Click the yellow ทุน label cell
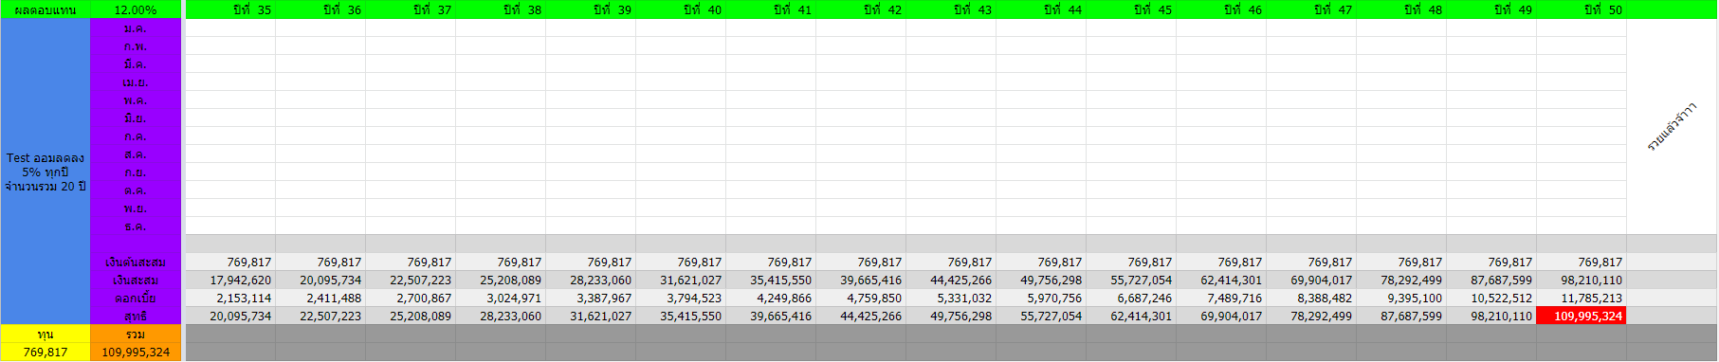Screen dimensions: 1719x362 click(46, 335)
